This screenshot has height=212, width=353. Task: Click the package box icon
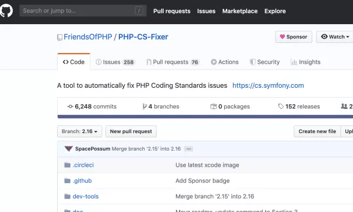[x=214, y=107]
